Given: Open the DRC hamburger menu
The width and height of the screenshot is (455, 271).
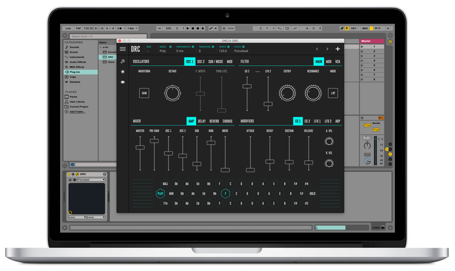Looking at the screenshot, I should 123,49.
